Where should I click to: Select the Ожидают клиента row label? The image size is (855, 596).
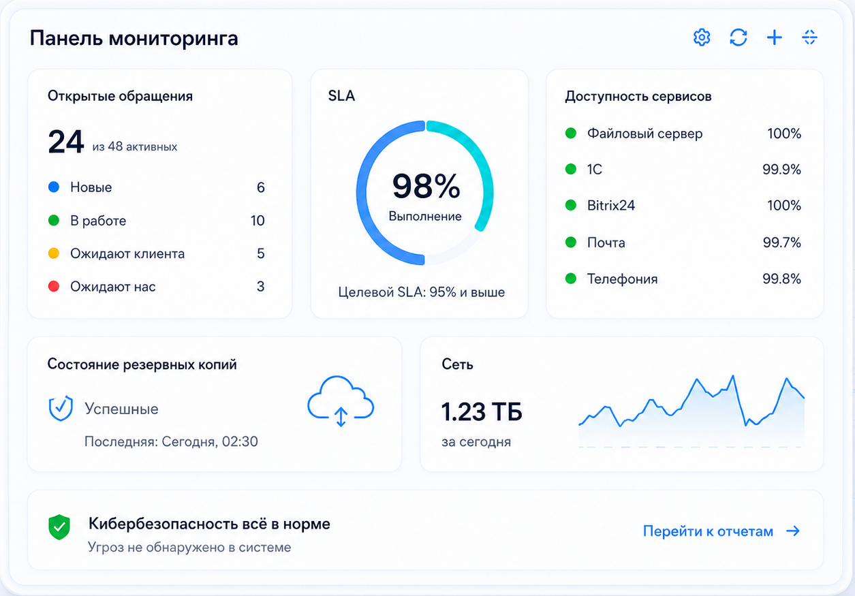click(127, 254)
